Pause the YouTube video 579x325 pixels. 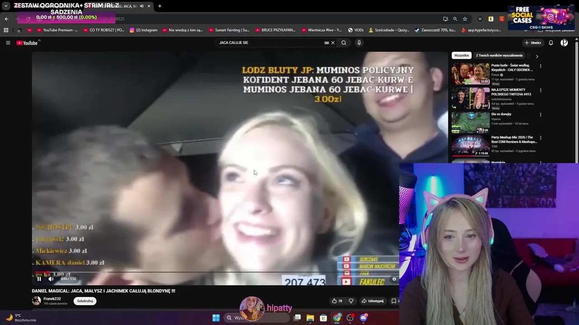[39, 279]
